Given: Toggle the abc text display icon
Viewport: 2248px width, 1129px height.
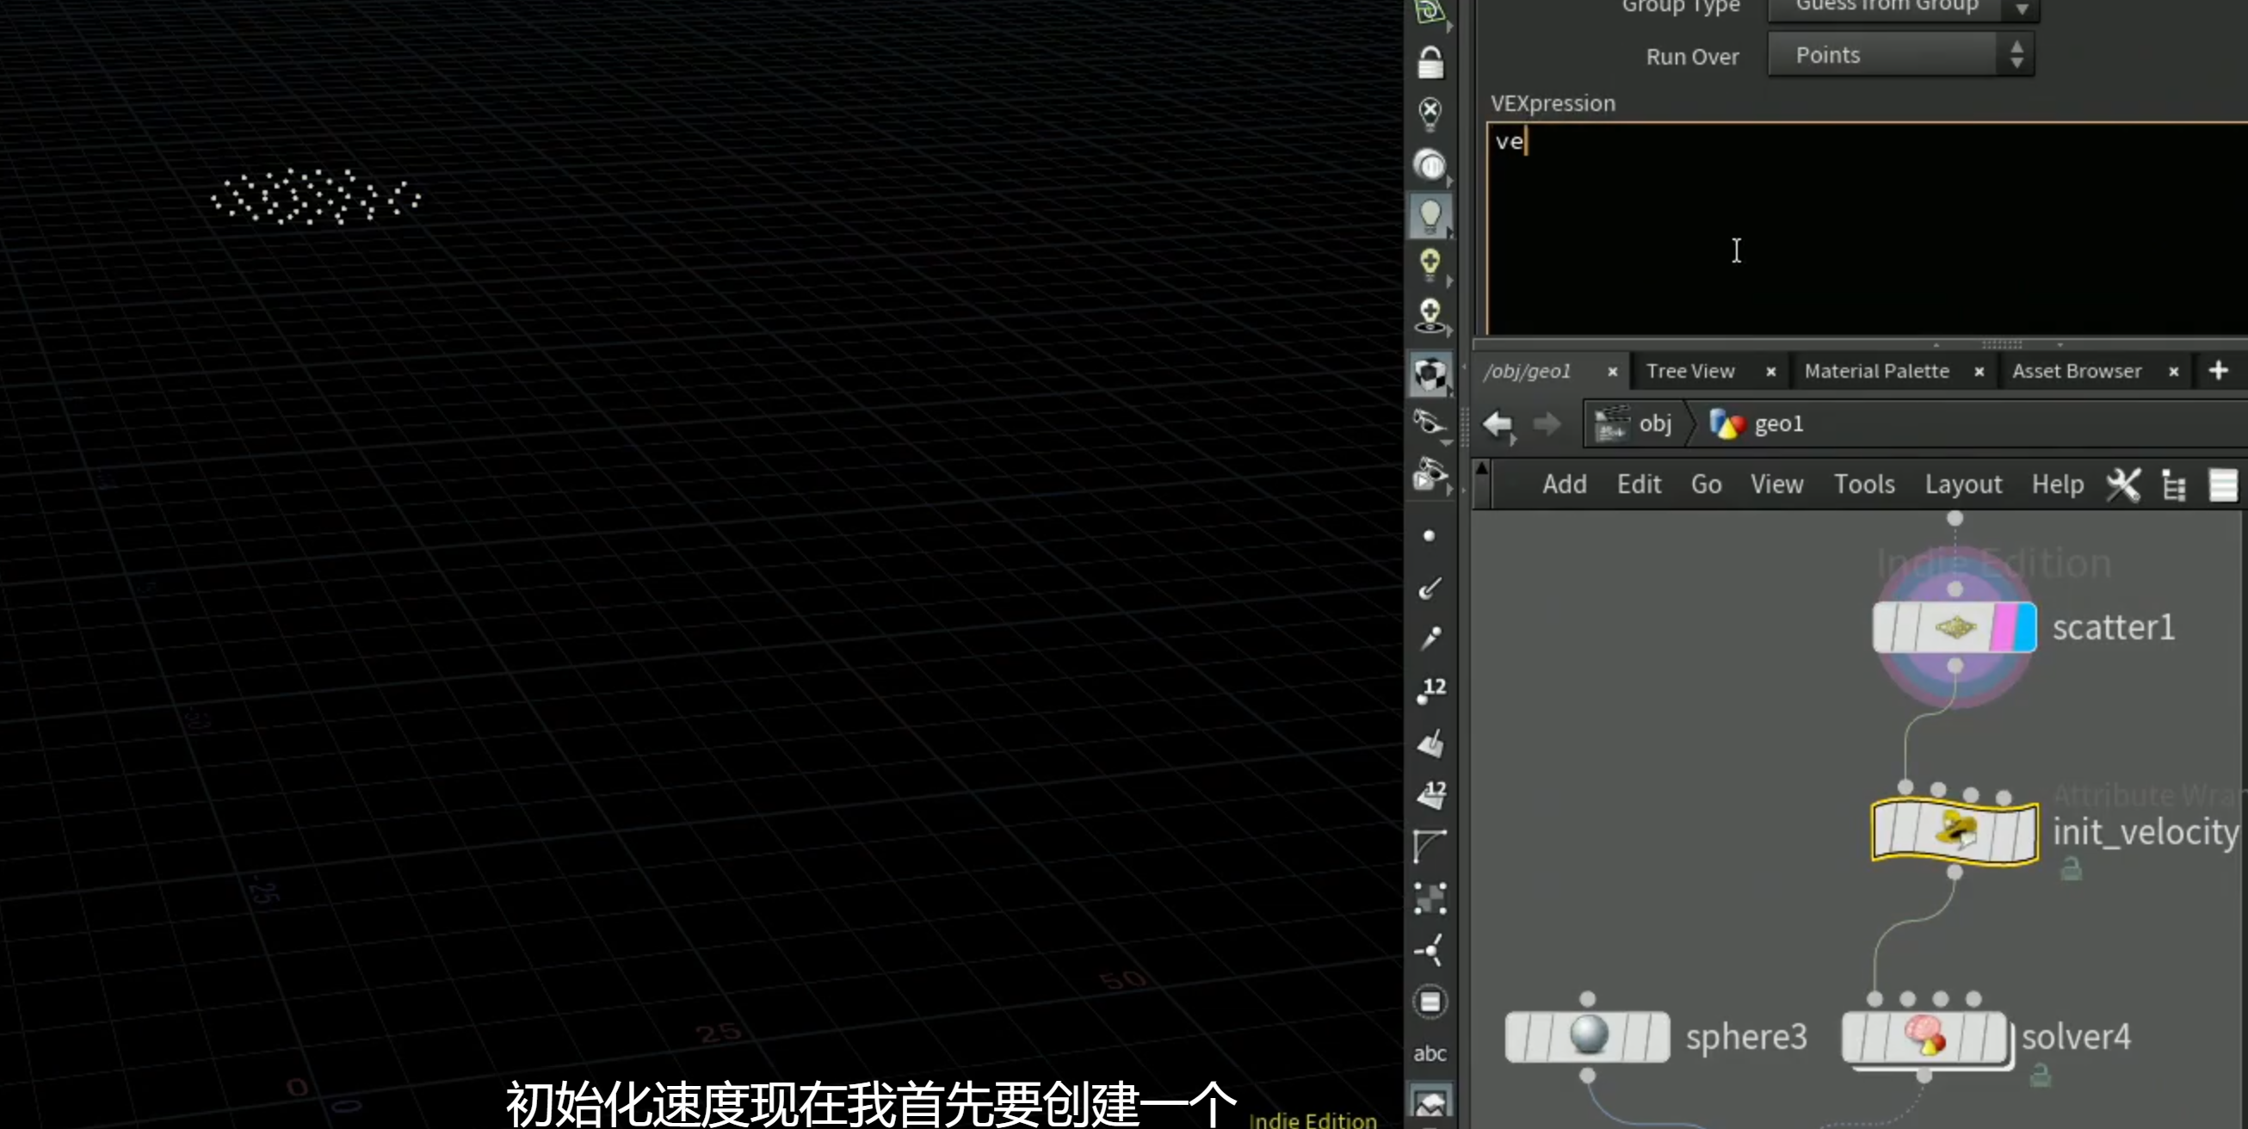Looking at the screenshot, I should 1430,1053.
